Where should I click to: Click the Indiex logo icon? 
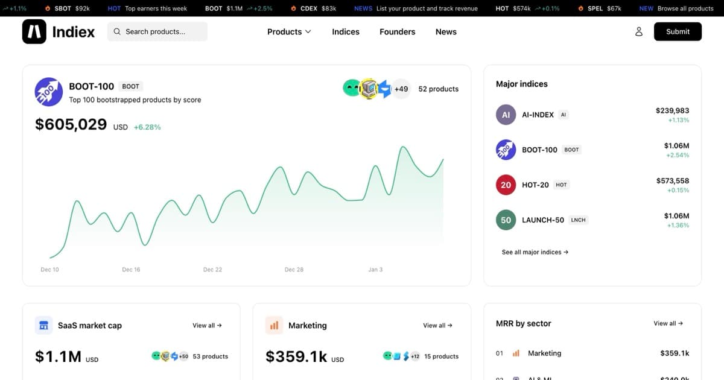click(34, 31)
